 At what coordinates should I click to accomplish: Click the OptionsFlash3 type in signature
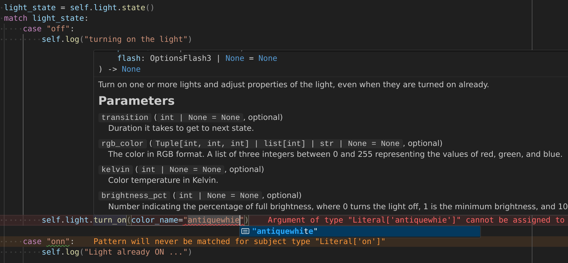181,58
